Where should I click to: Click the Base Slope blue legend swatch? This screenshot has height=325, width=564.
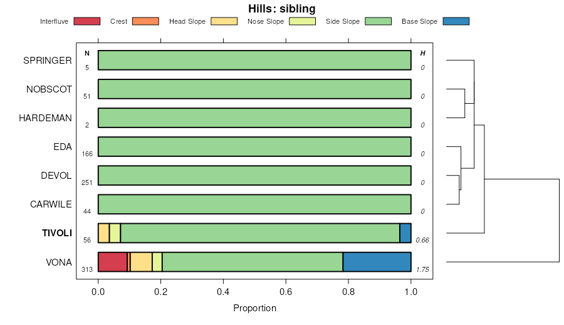click(x=456, y=21)
